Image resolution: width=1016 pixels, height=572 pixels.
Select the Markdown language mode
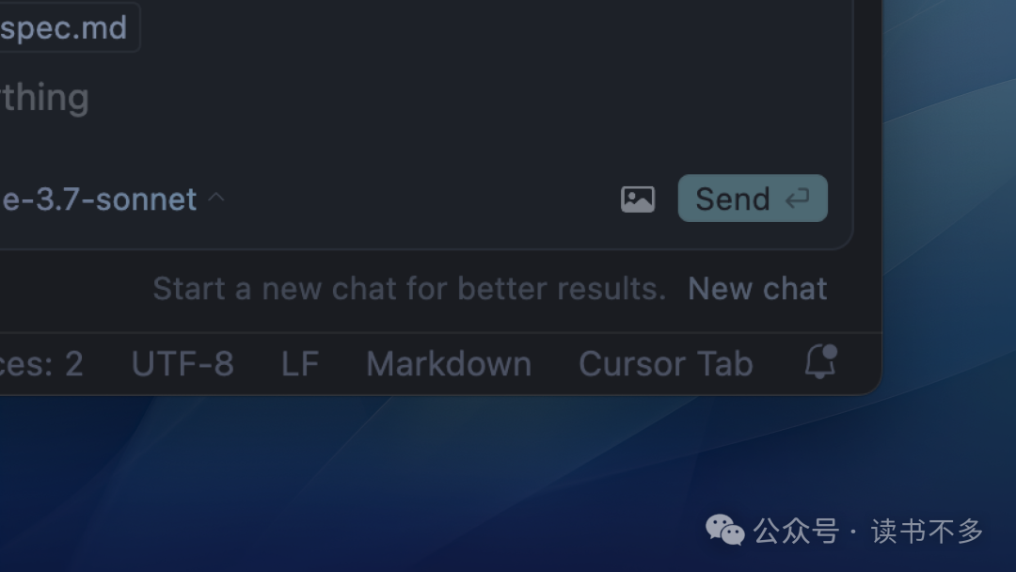coord(449,363)
